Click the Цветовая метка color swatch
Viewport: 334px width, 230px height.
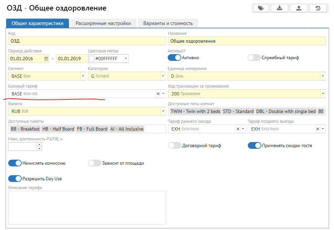click(91, 59)
